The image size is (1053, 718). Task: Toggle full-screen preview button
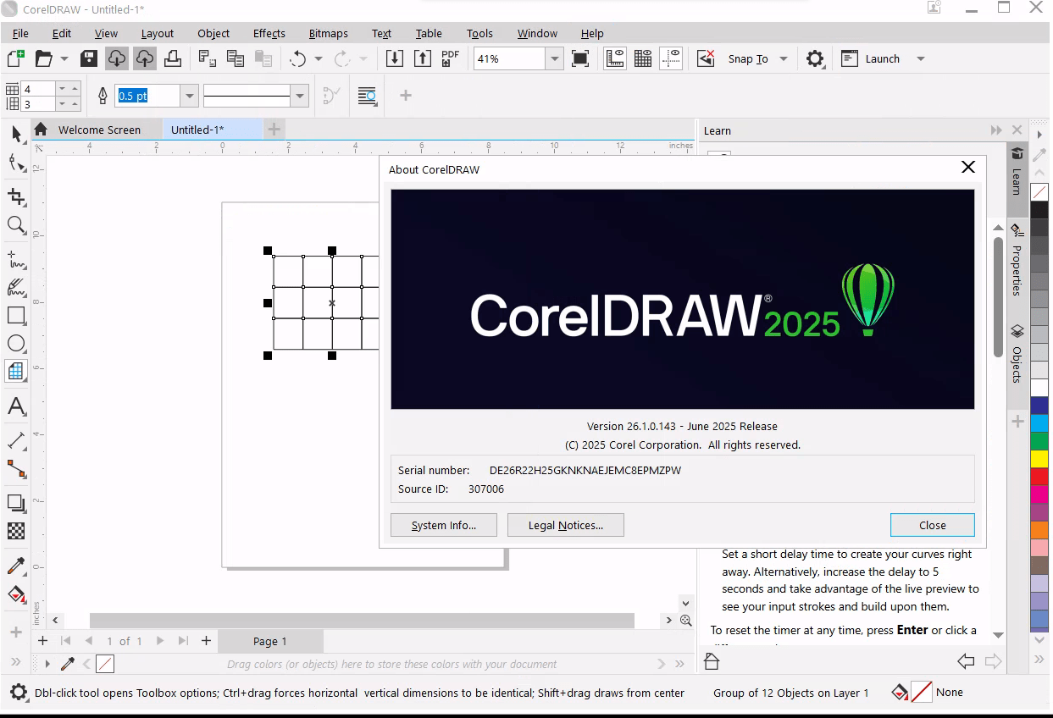(x=580, y=58)
